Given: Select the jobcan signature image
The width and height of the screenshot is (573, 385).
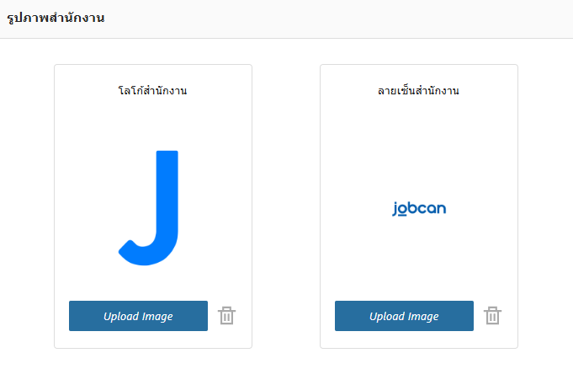Looking at the screenshot, I should click(x=419, y=208).
